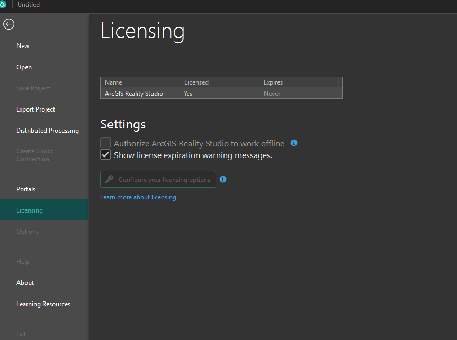Choose Export Project from sidebar
Screen dimensions: 457x340
point(35,109)
